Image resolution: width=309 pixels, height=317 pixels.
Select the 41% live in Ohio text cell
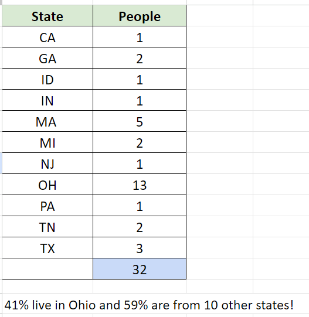point(149,305)
